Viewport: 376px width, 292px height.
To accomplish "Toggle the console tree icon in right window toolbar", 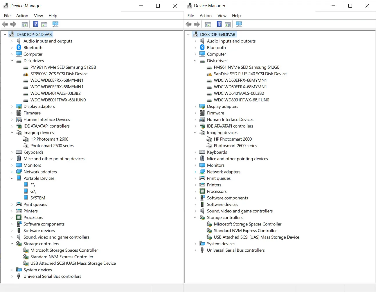I will (208, 24).
